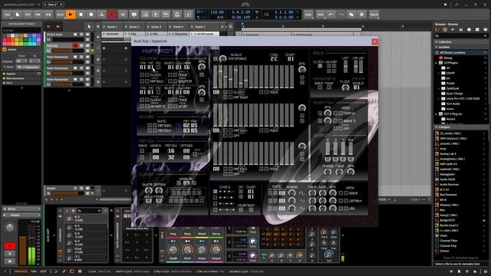491x276 pixels.
Task: Click the tempo value 110.00
Action: (216, 12)
